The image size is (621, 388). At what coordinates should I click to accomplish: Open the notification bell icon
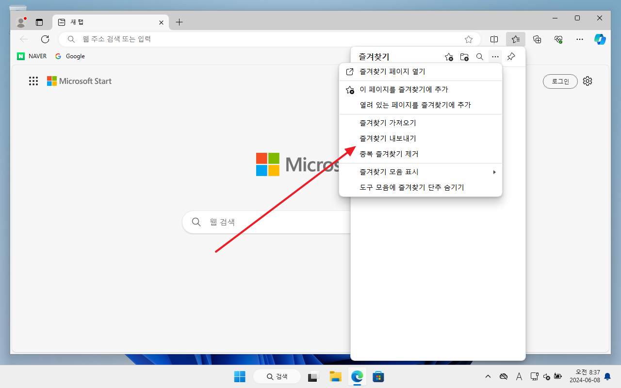tap(607, 376)
